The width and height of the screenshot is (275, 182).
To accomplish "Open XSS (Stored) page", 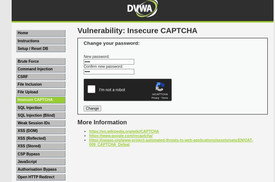I will tap(41, 146).
